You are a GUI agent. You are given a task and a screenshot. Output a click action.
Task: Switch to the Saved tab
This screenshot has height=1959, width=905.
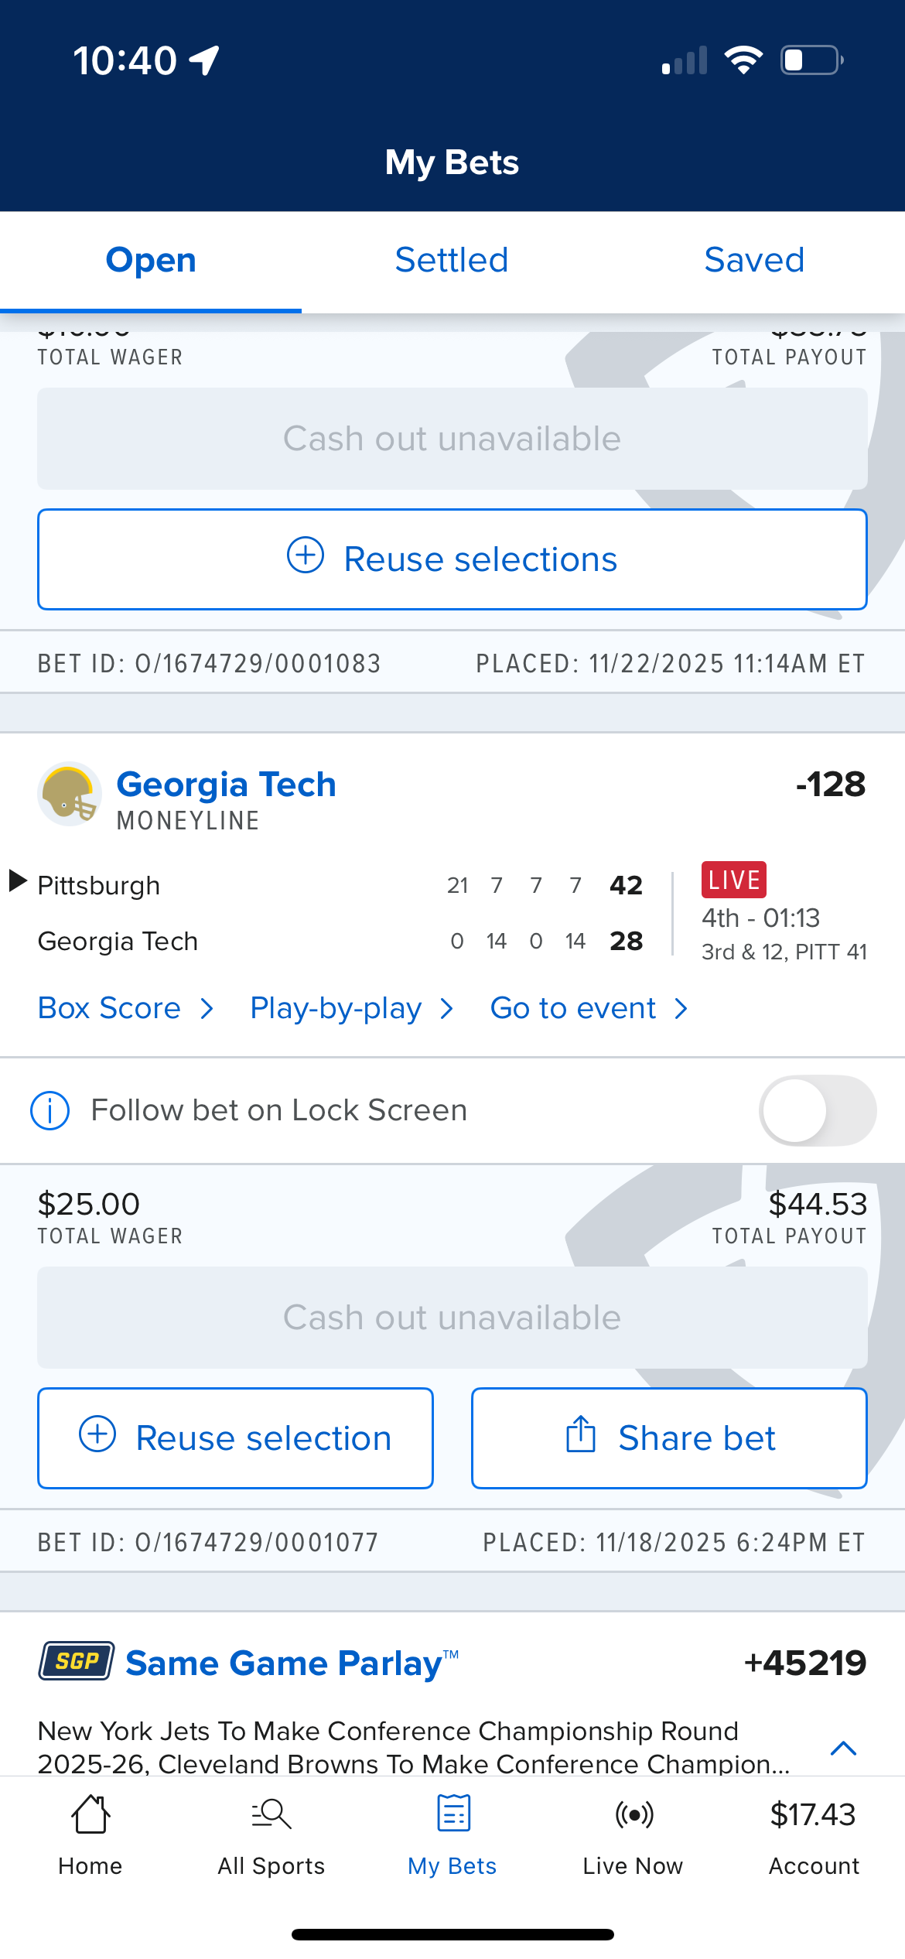tap(754, 260)
